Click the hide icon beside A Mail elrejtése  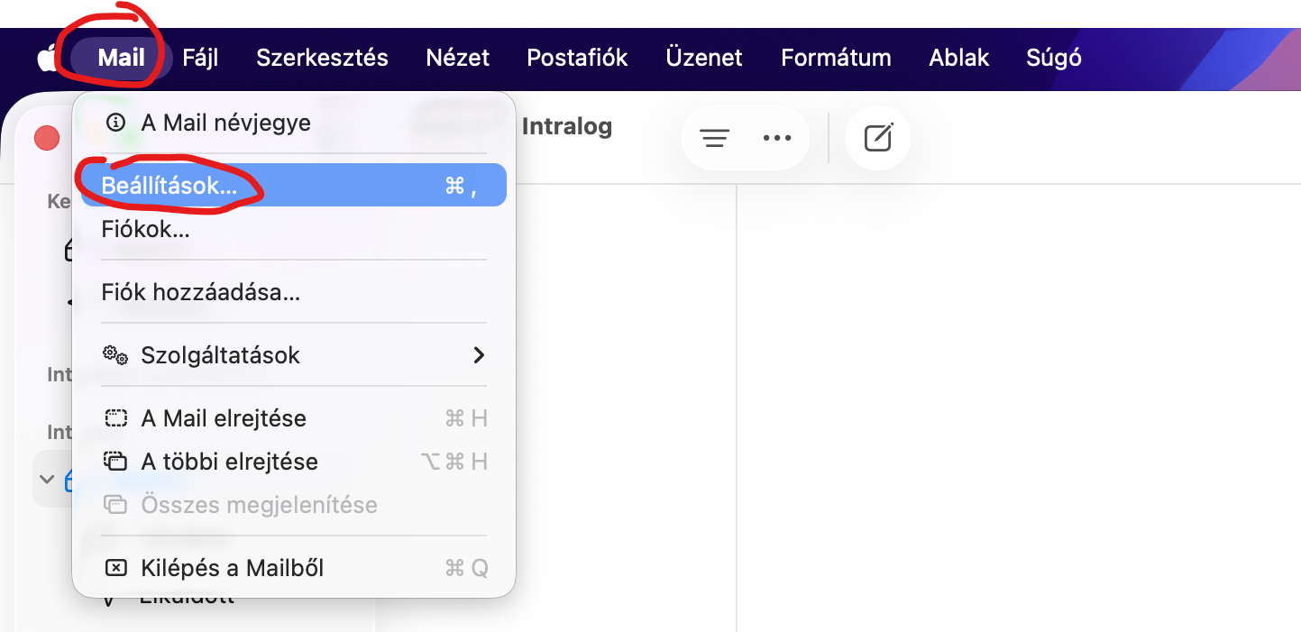(x=115, y=418)
